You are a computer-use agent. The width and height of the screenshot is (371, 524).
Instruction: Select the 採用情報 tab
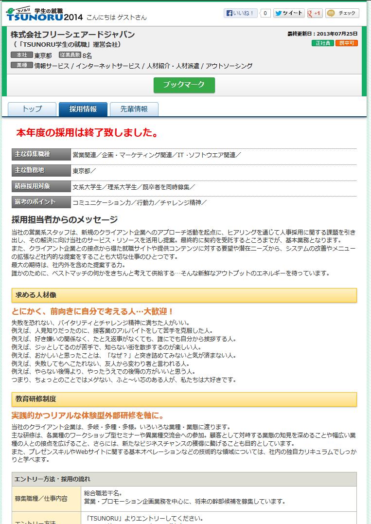click(83, 109)
